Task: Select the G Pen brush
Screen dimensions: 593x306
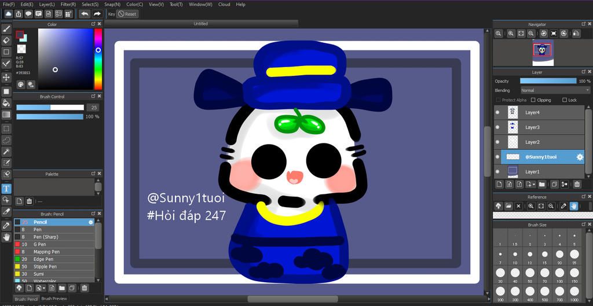Action: (x=54, y=245)
